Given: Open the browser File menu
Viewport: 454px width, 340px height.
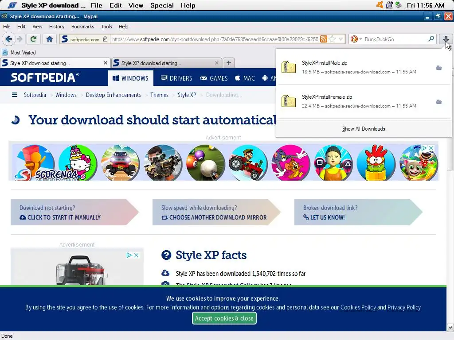Looking at the screenshot, I should (7, 27).
